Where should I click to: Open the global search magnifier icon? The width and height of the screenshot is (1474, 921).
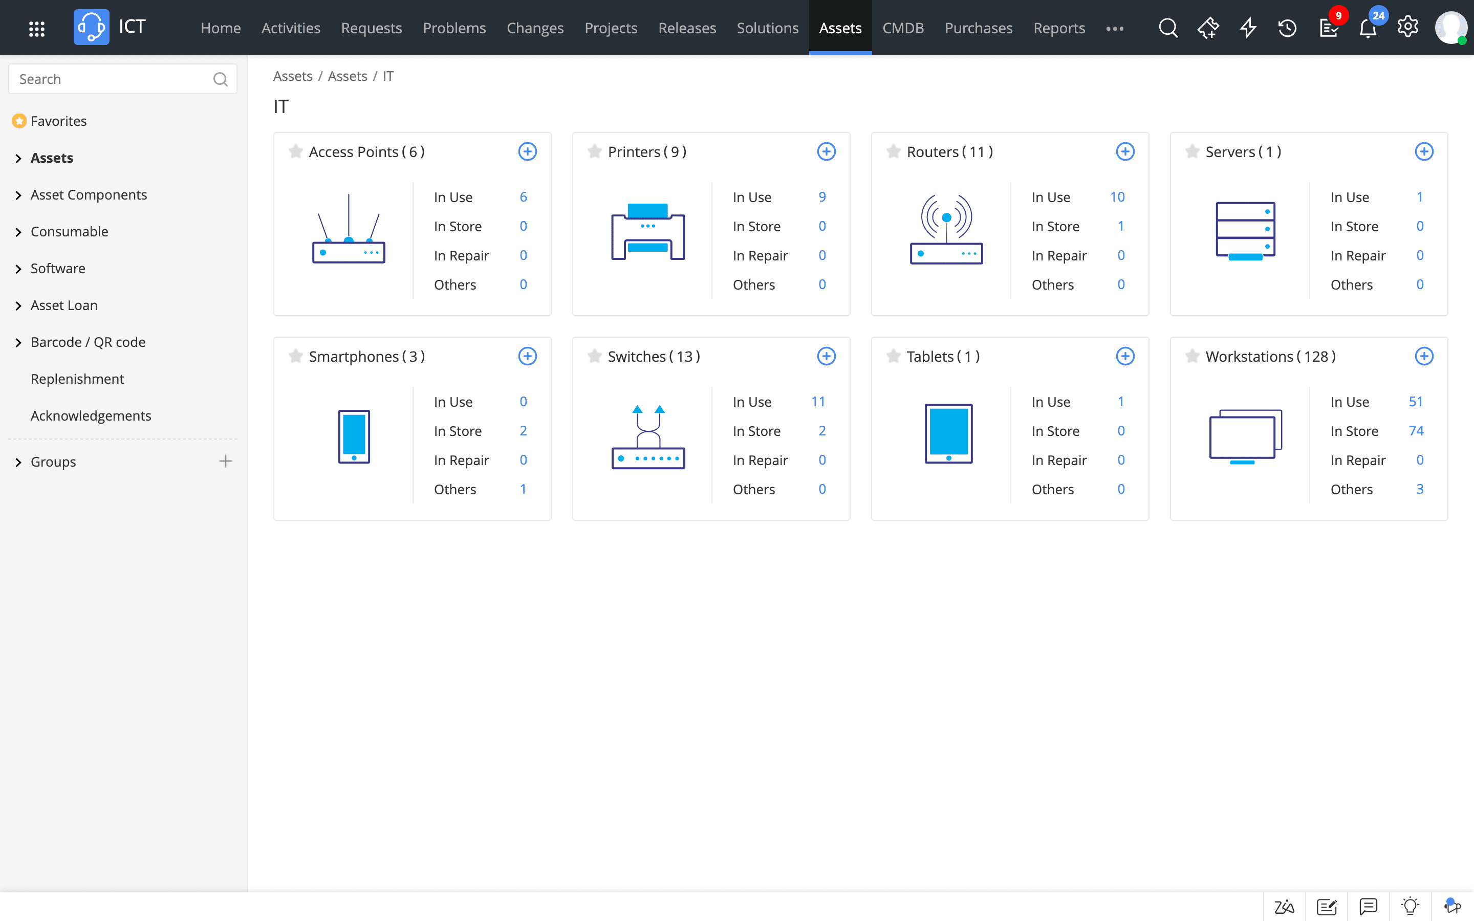tap(1167, 28)
